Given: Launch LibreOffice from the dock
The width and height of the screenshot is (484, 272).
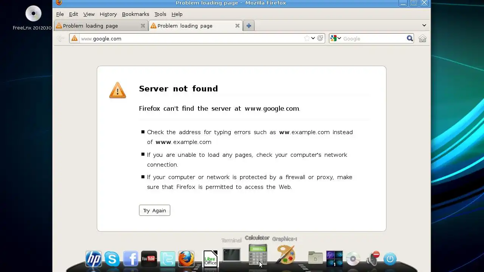Looking at the screenshot, I should pos(210,259).
